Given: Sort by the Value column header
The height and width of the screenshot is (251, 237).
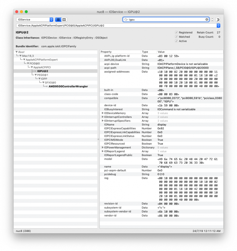Looking at the screenshot, I should coord(190,52).
